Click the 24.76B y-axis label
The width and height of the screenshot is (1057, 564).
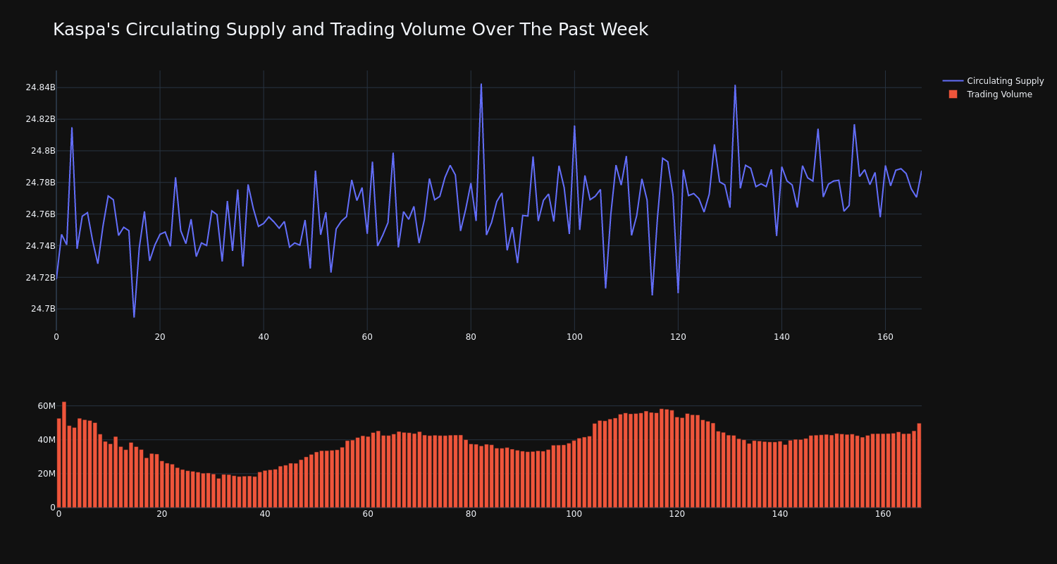tap(40, 214)
